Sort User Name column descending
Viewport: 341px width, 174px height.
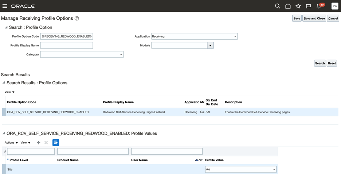point(201,160)
